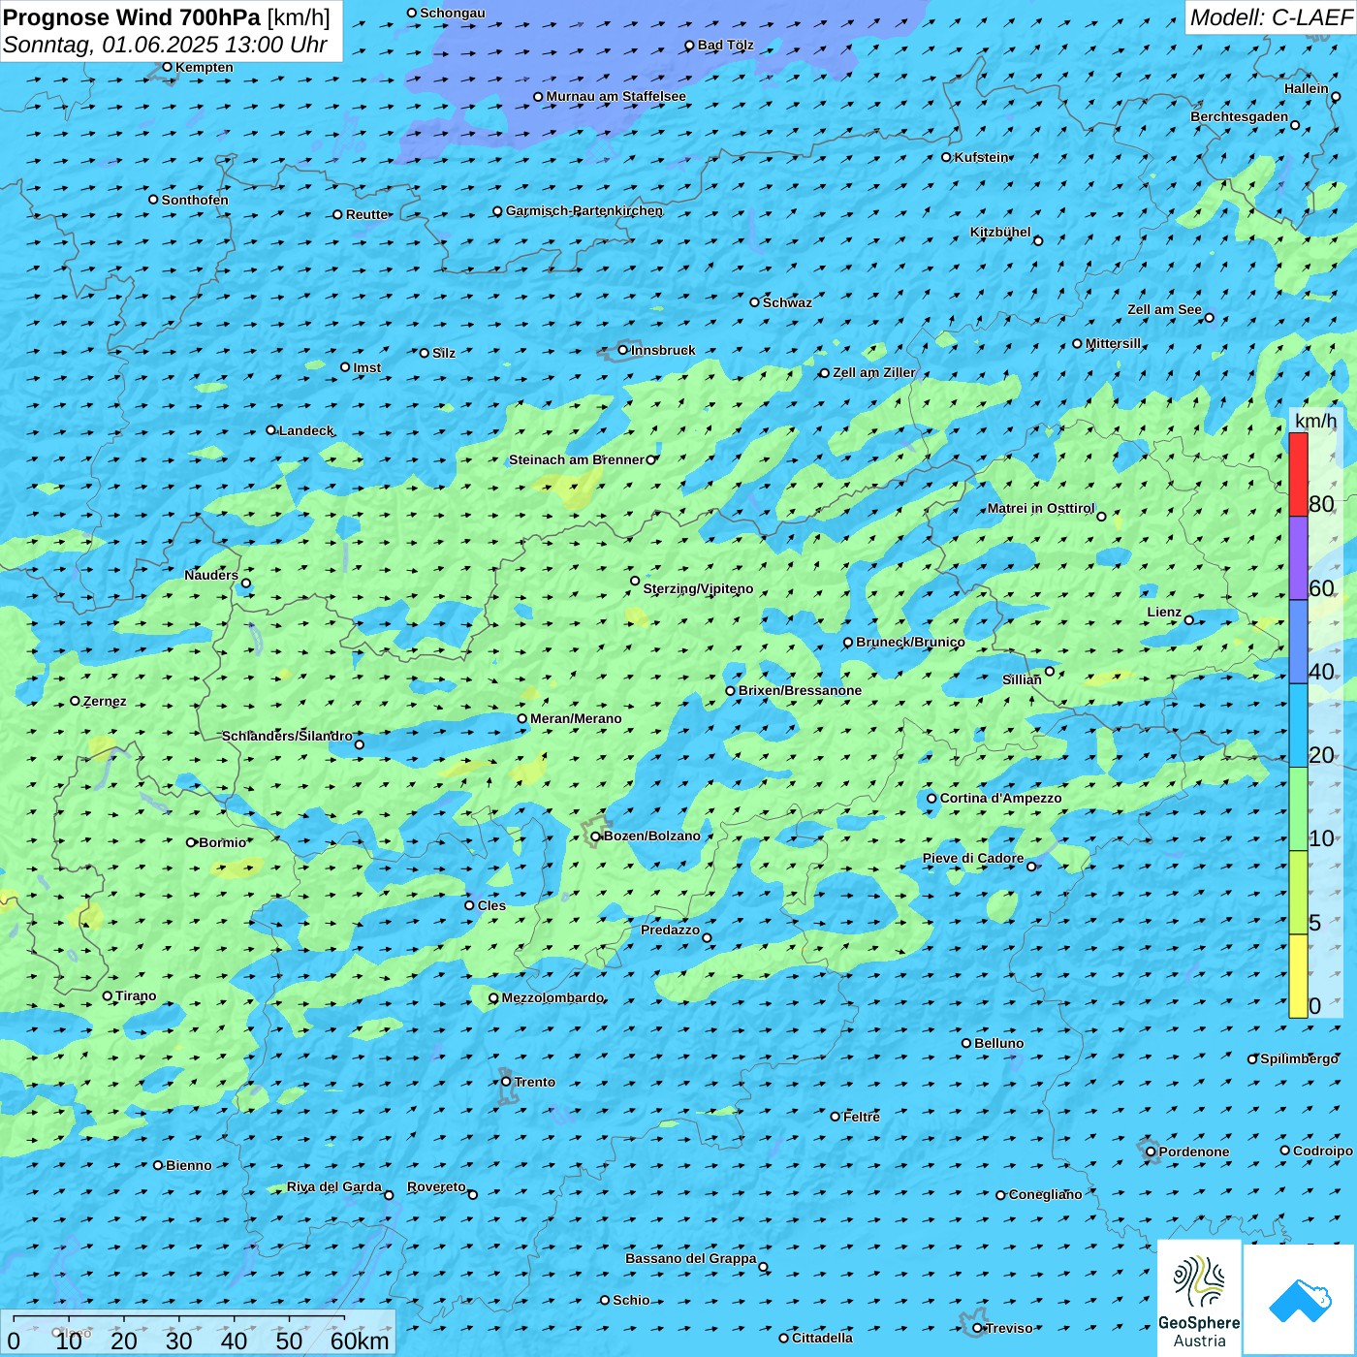1357x1357 pixels.
Task: Select the Trento city label
Action: pos(535,1082)
